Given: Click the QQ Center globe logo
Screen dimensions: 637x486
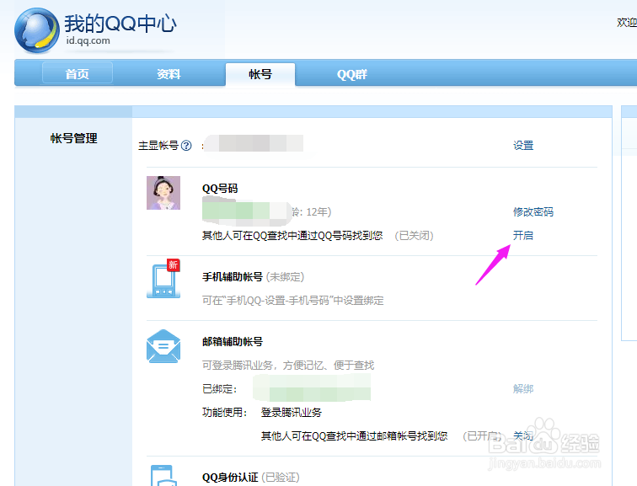Looking at the screenshot, I should point(36,30).
